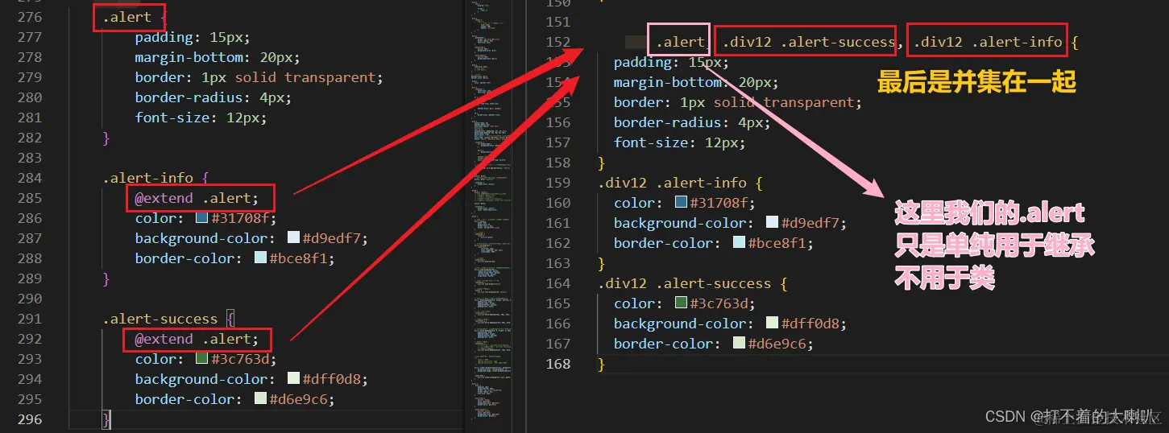Click line number 296 in the gutter
The width and height of the screenshot is (1169, 433).
tap(29, 419)
